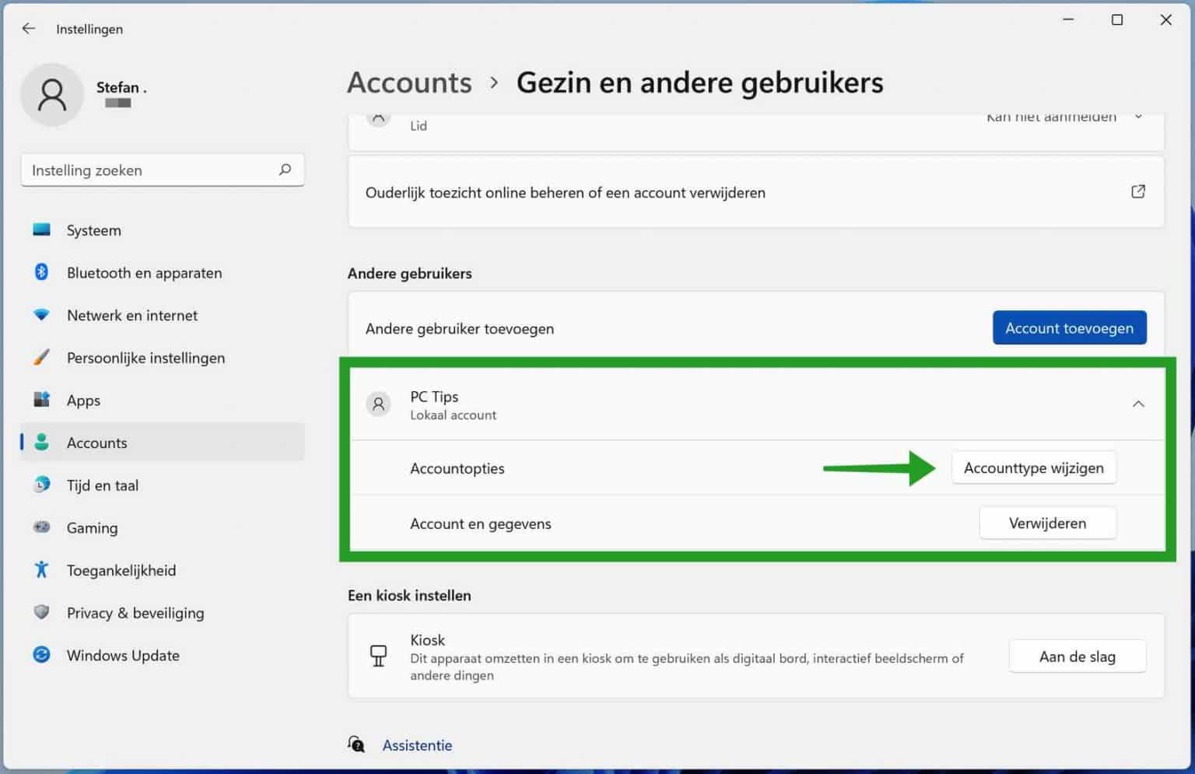Open Ouderlijk toezicht via the external link icon
Screen dimensions: 1195x774
click(1137, 191)
